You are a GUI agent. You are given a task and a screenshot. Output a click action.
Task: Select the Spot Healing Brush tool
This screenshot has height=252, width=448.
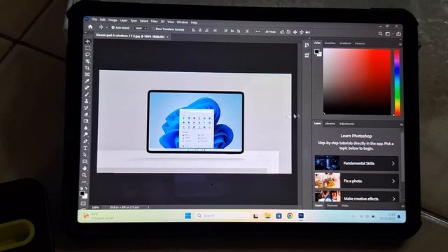[87, 88]
